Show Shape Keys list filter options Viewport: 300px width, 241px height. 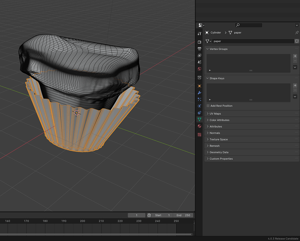click(x=210, y=100)
